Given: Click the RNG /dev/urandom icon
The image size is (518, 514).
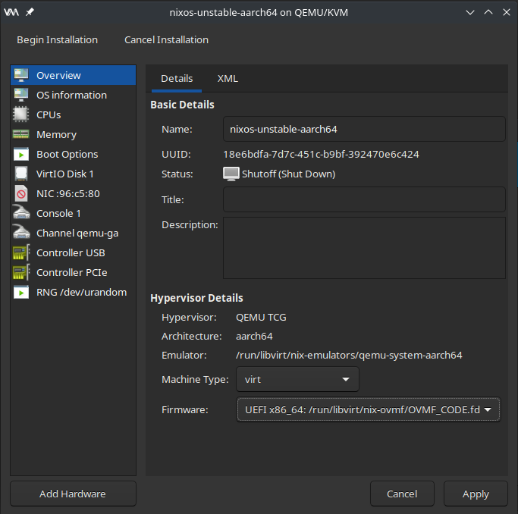Looking at the screenshot, I should [x=21, y=292].
